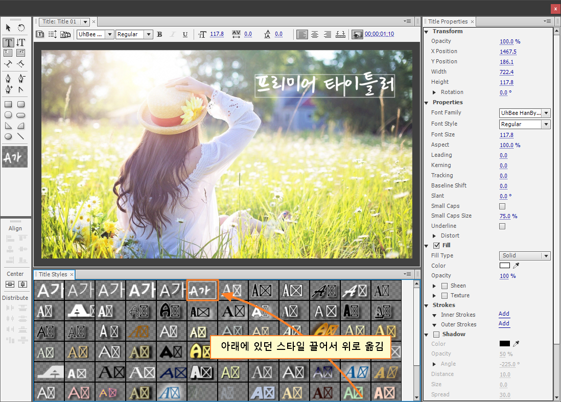Expand the shadow Angle property
This screenshot has width=561, height=402.
point(434,364)
